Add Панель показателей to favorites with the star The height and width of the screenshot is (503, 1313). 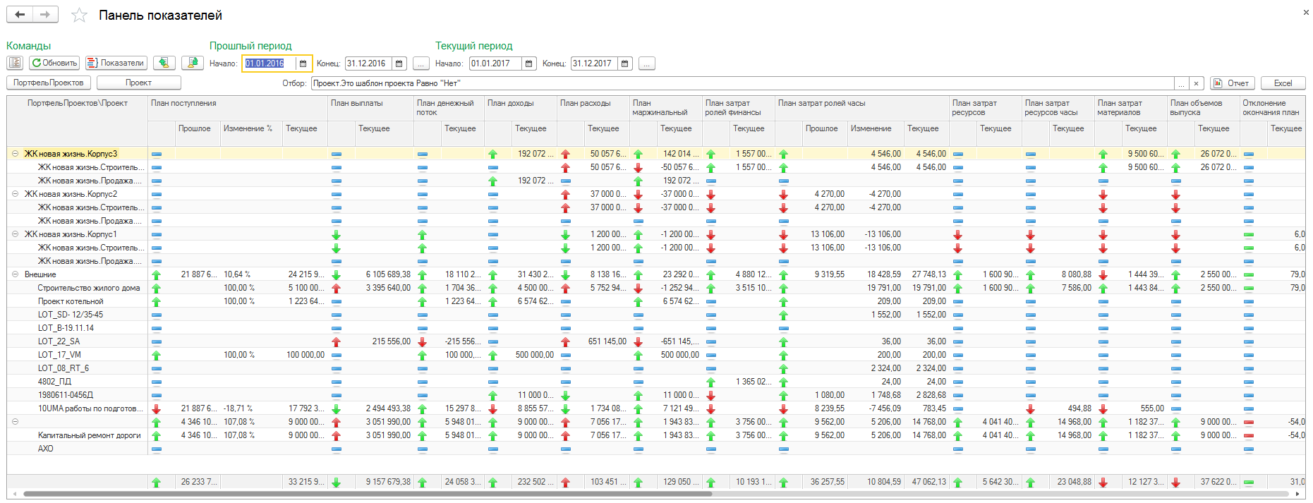point(79,16)
